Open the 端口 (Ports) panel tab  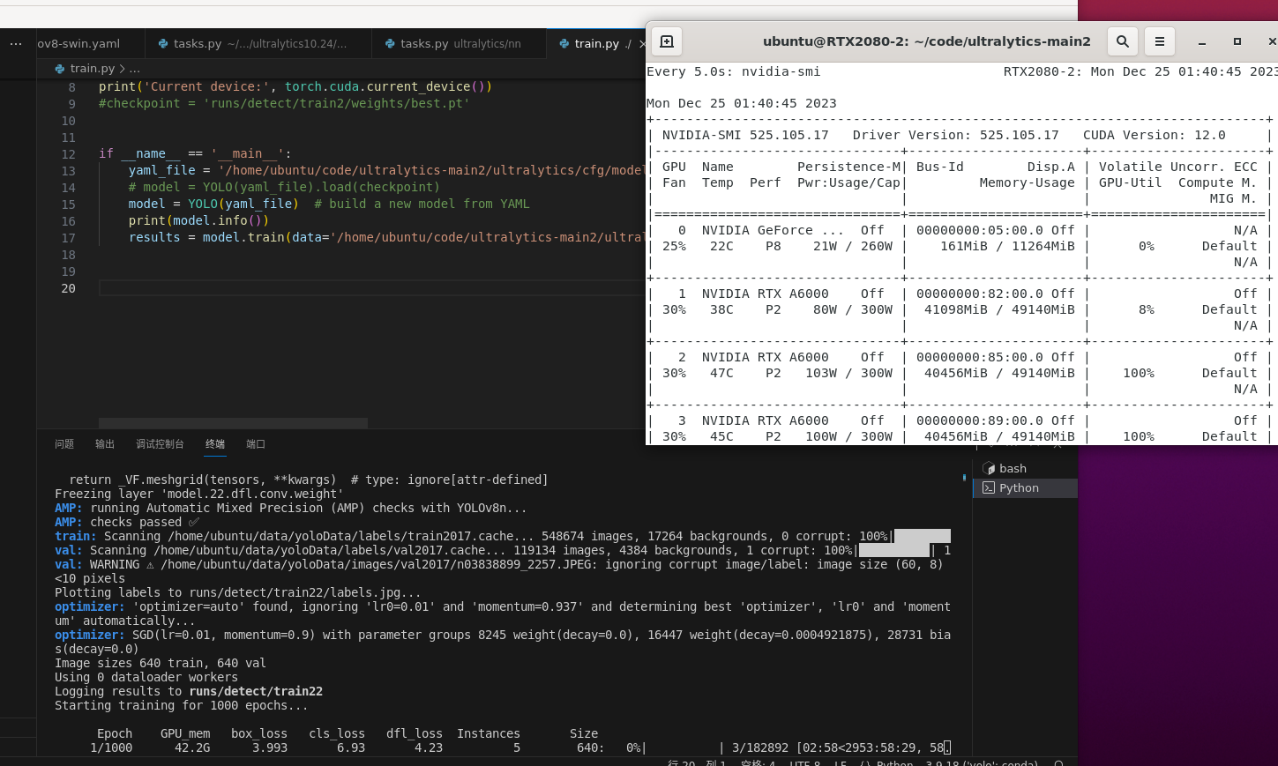(x=256, y=444)
